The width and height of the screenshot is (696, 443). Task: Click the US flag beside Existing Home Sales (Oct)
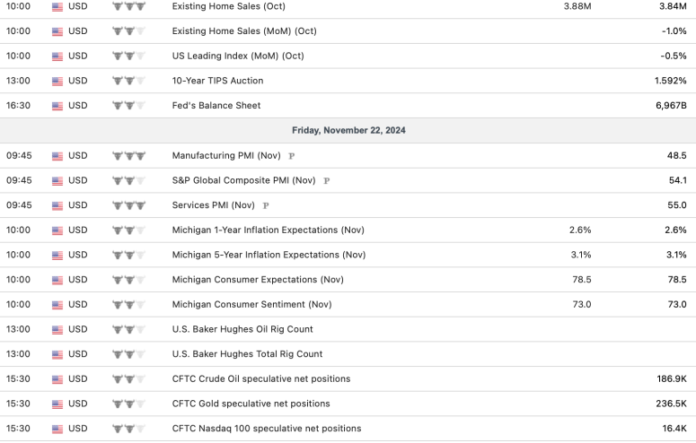coord(57,6)
